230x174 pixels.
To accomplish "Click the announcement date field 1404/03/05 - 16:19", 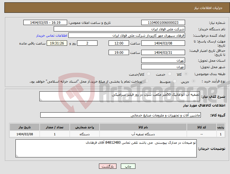I will coord(45,22).
